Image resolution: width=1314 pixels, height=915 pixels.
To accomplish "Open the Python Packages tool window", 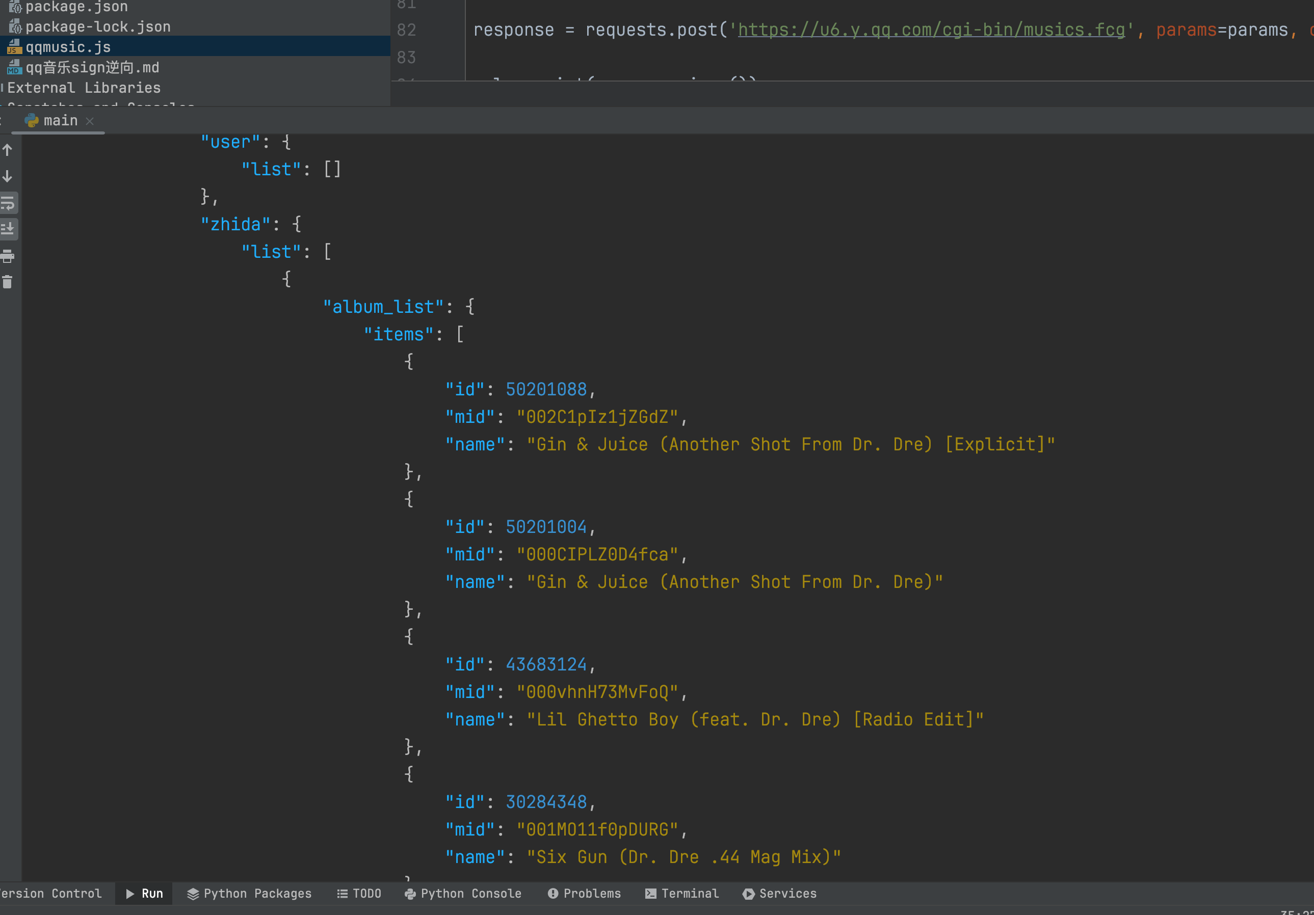I will click(x=250, y=893).
